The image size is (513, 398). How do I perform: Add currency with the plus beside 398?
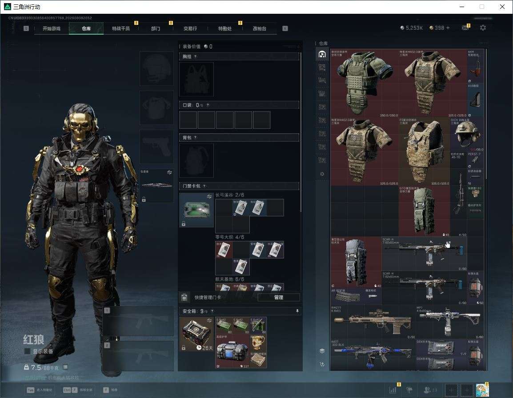(x=448, y=28)
